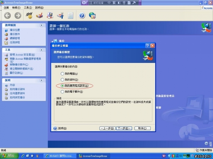Click the 備份 task heading behind the dialog
The image size is (213, 159).
pos(62,41)
